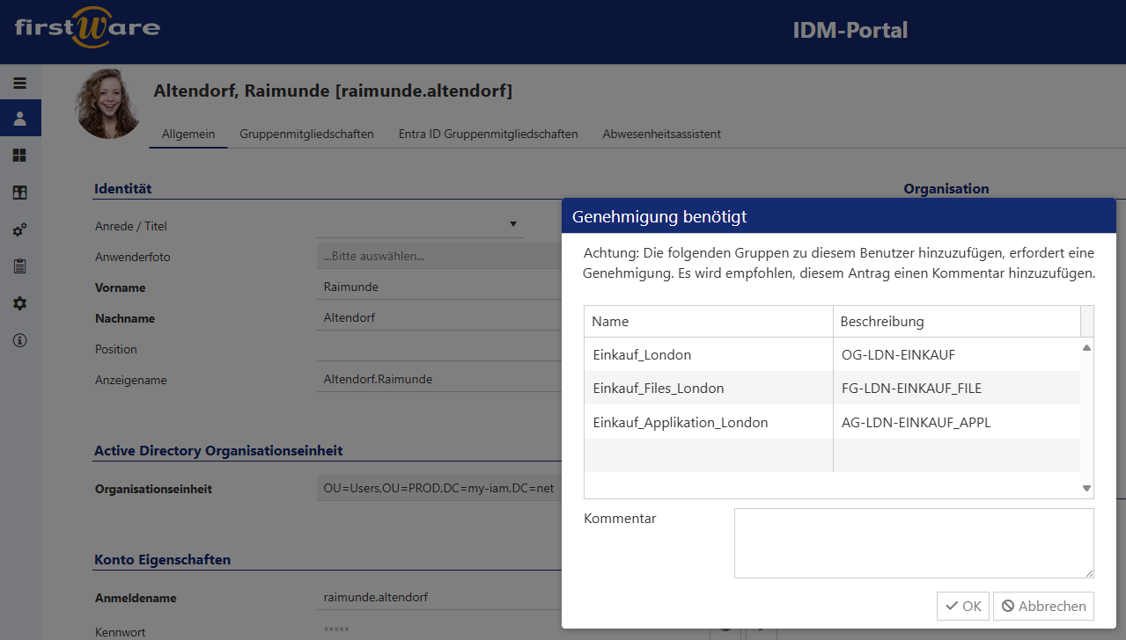Open the double-gears automation sidebar icon
Screen dimensions: 1126x640
coord(19,230)
